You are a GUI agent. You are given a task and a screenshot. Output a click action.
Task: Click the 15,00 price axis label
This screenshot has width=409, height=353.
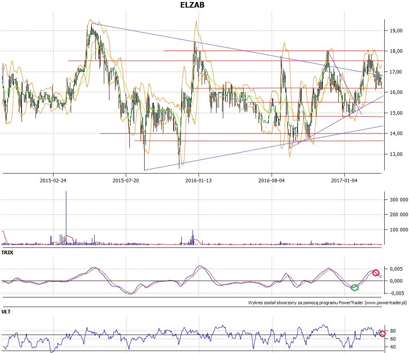click(396, 113)
